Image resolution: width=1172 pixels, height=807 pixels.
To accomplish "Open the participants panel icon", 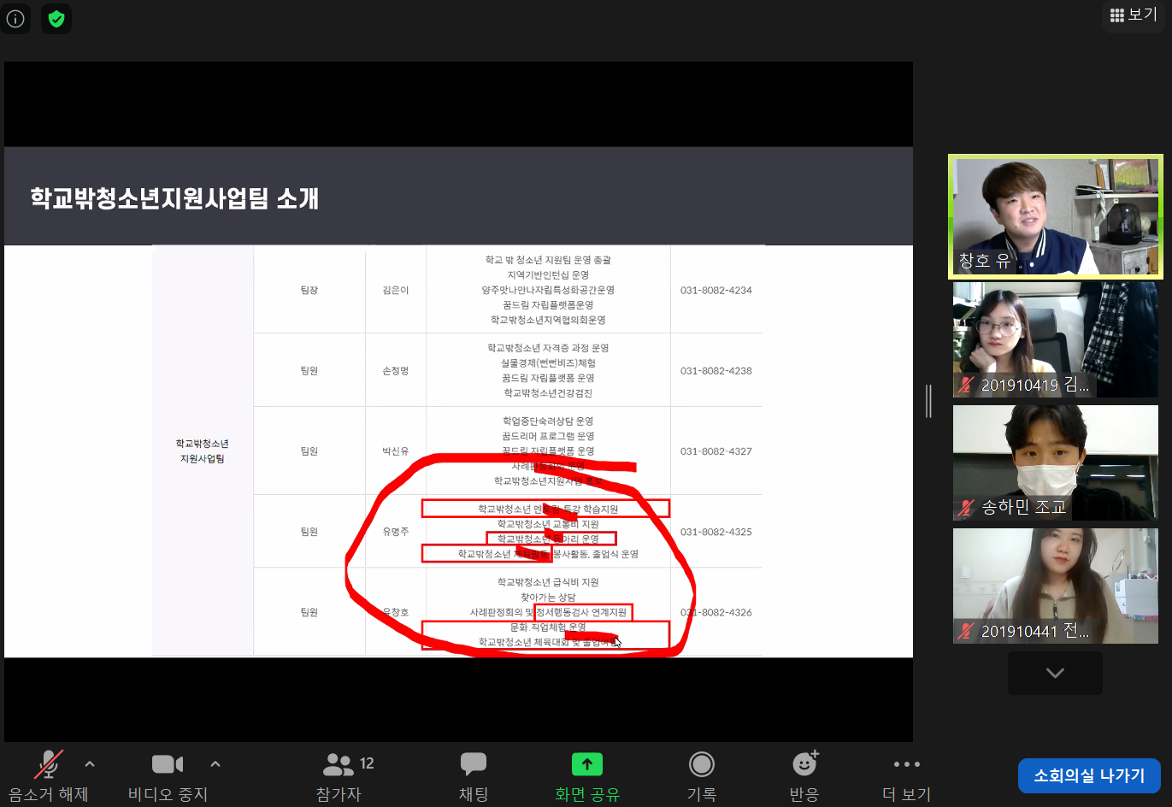I will pyautogui.click(x=339, y=764).
